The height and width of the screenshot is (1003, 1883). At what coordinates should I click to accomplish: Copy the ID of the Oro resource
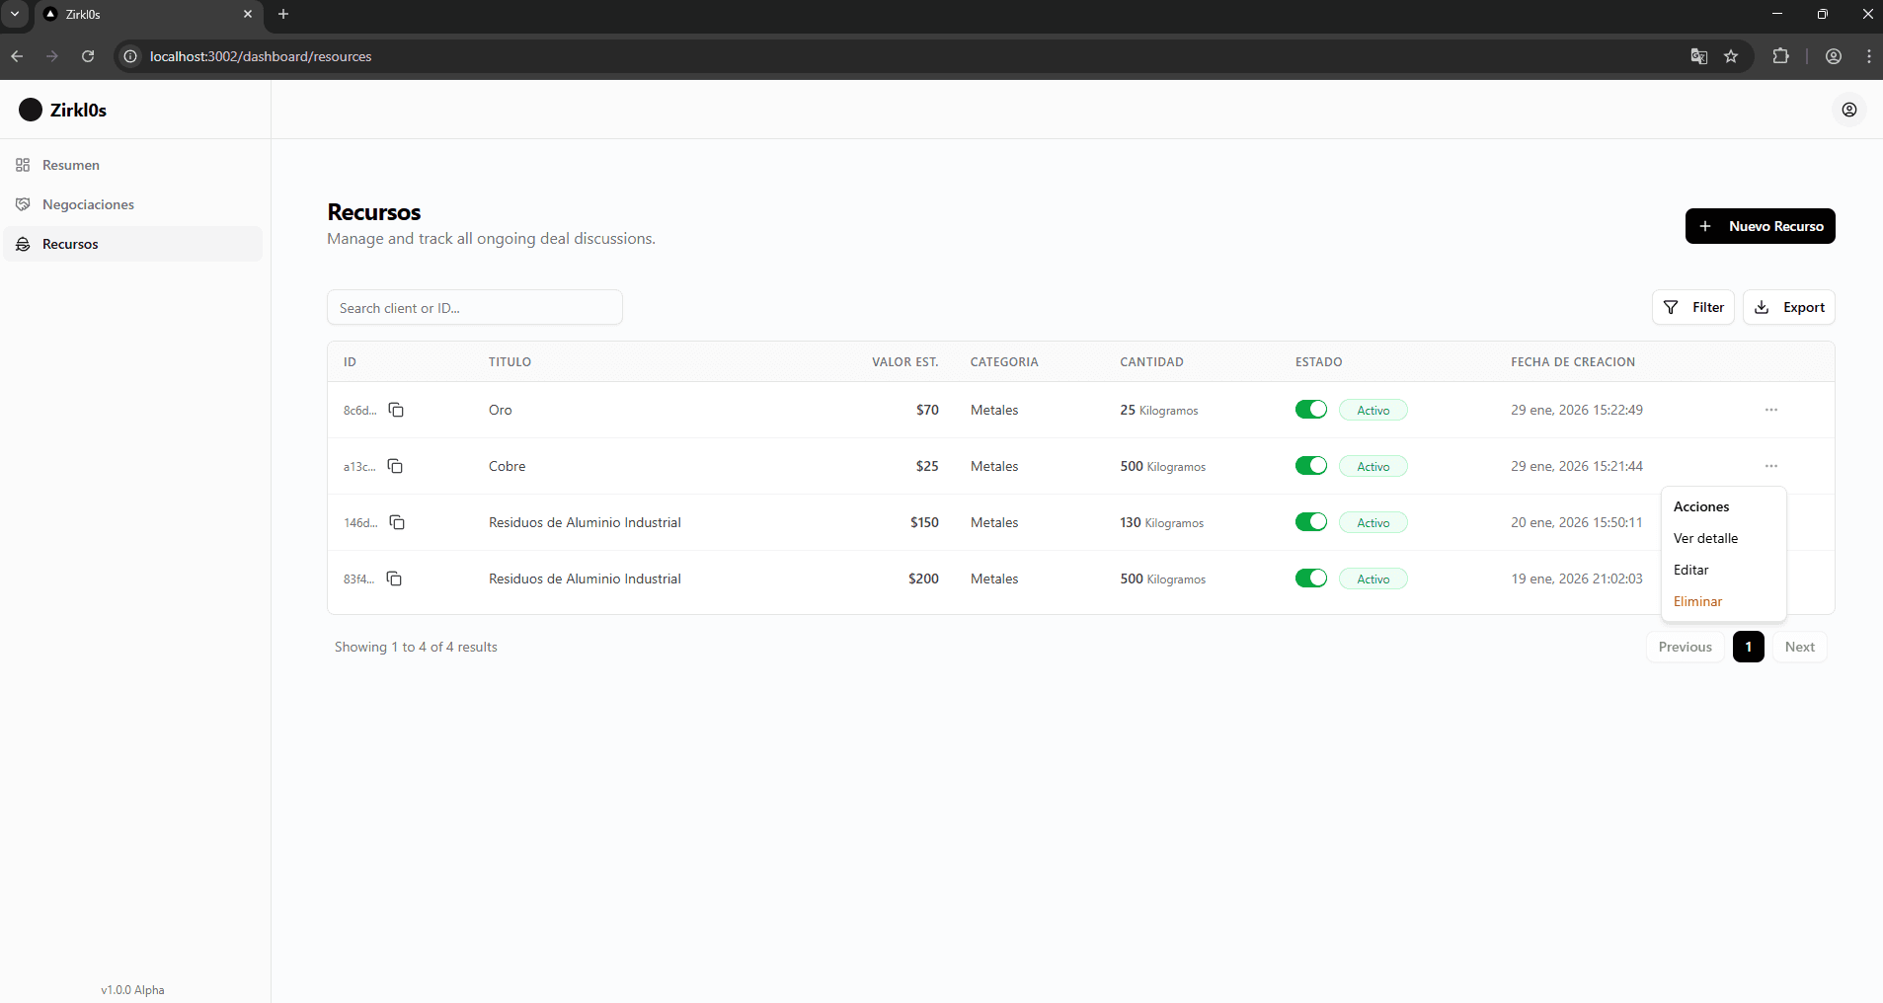396,410
